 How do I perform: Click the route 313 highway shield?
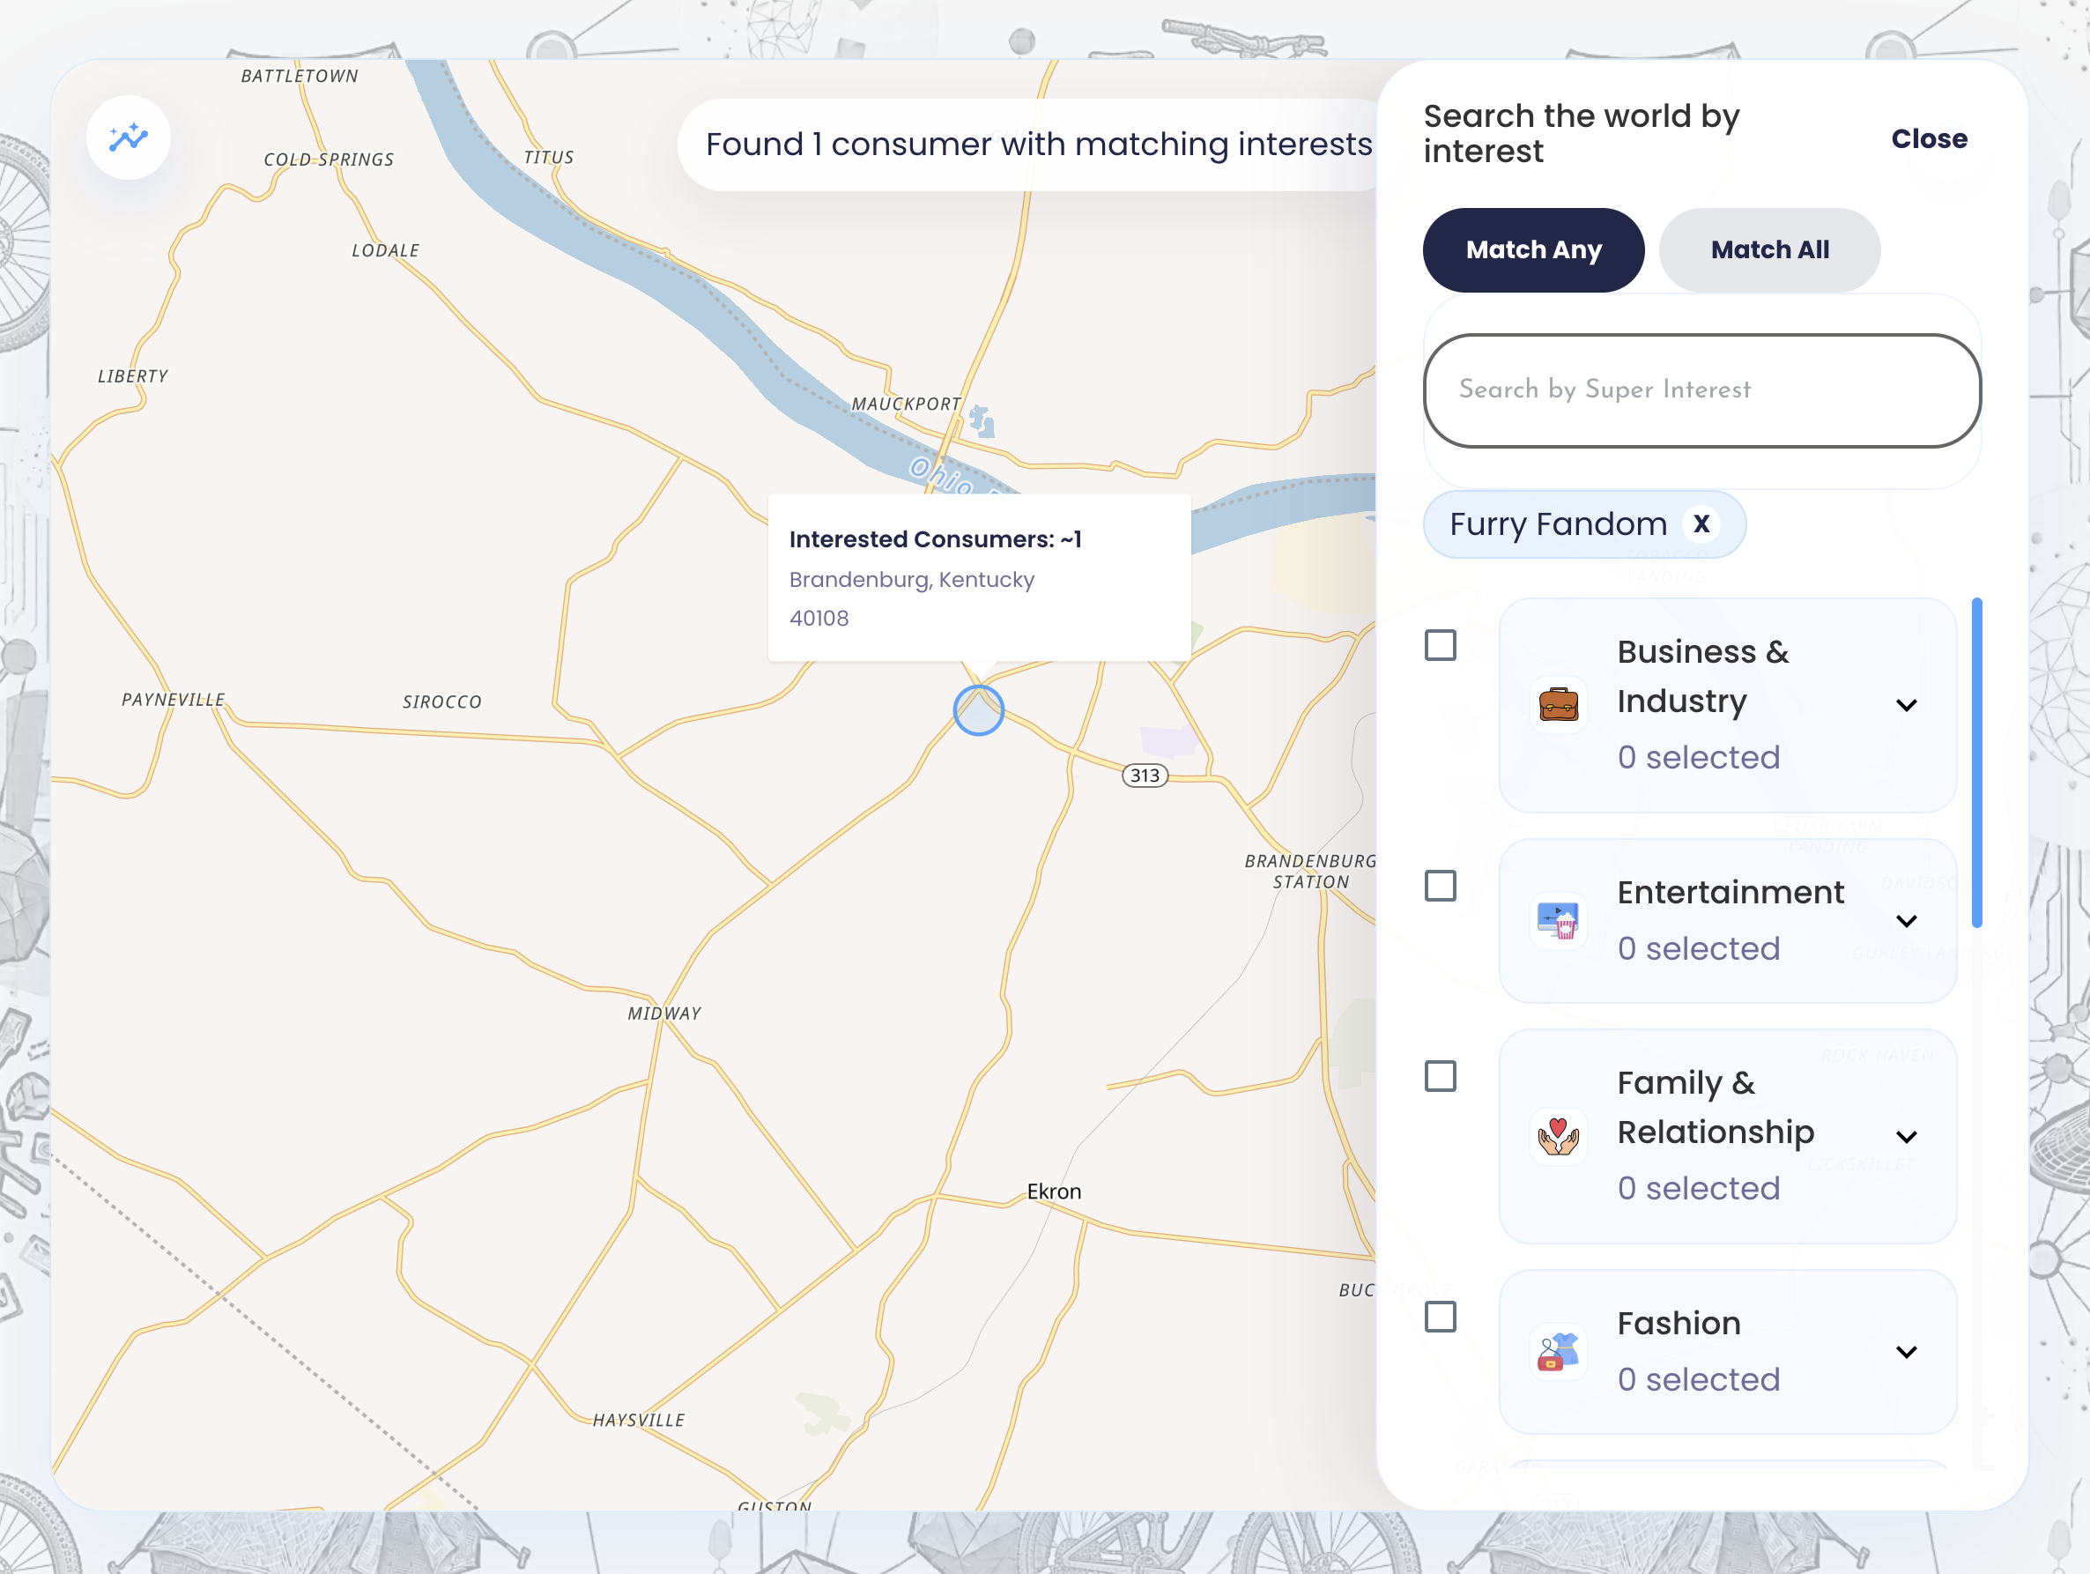coord(1145,776)
